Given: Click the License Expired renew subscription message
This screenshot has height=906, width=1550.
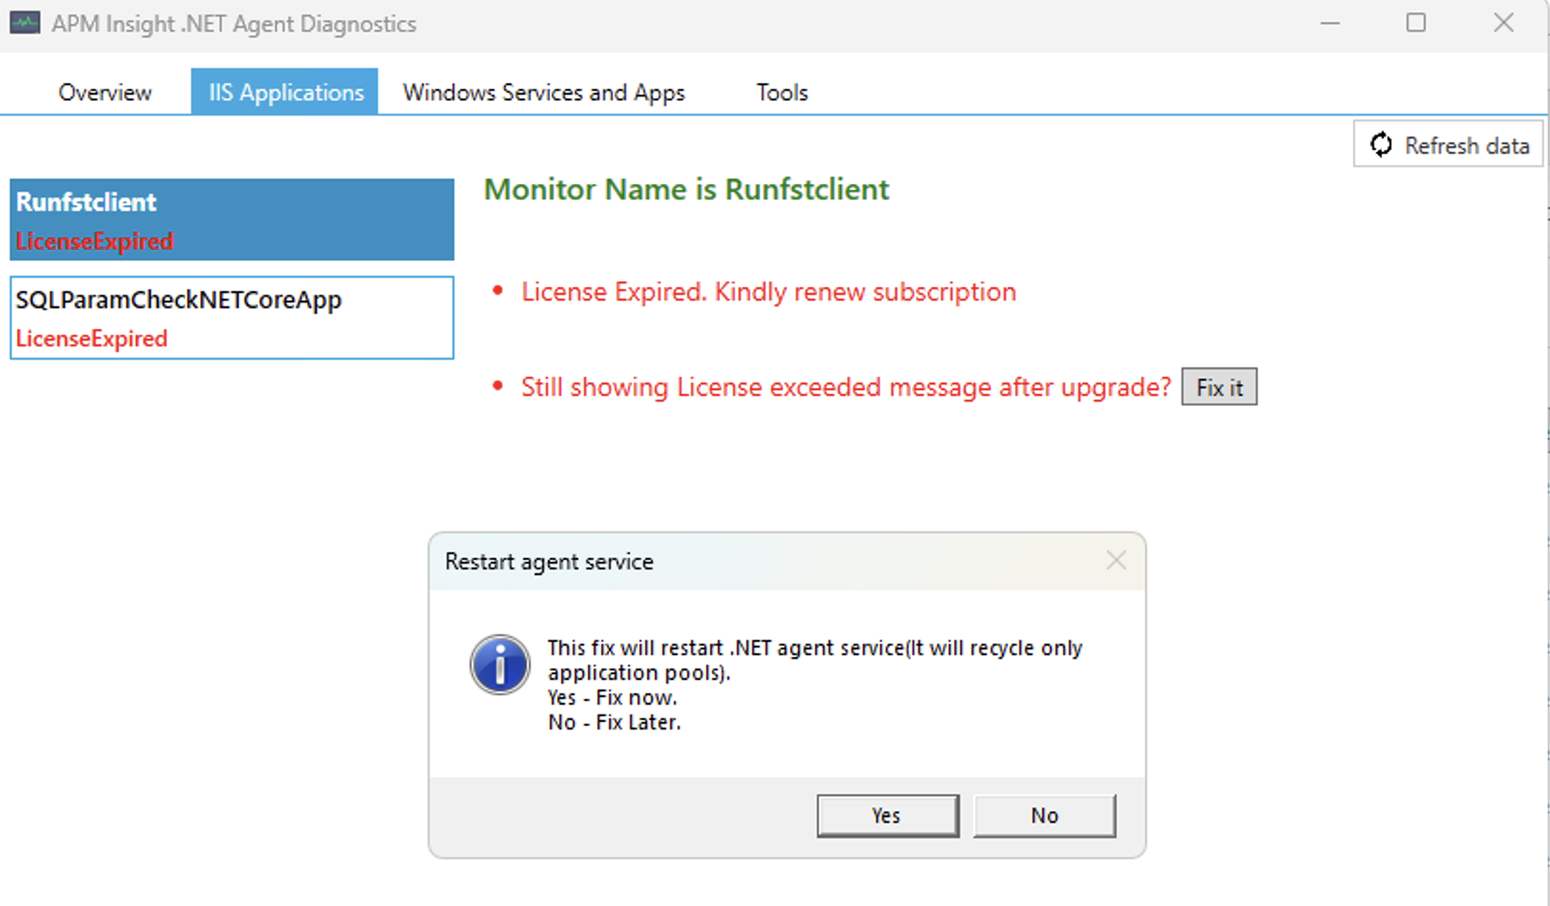Looking at the screenshot, I should (768, 292).
